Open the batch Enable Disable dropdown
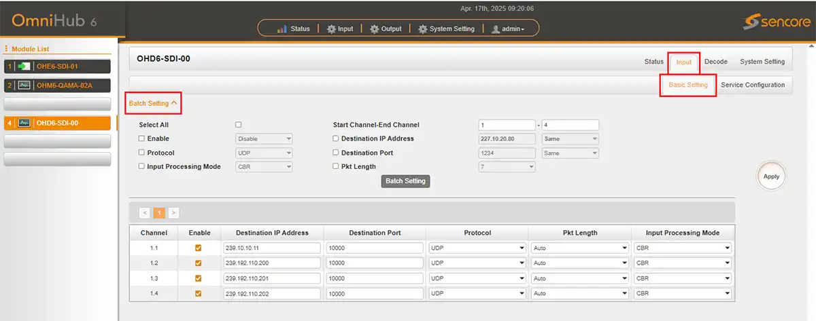Screen dimensions: 816x321 [x=263, y=139]
